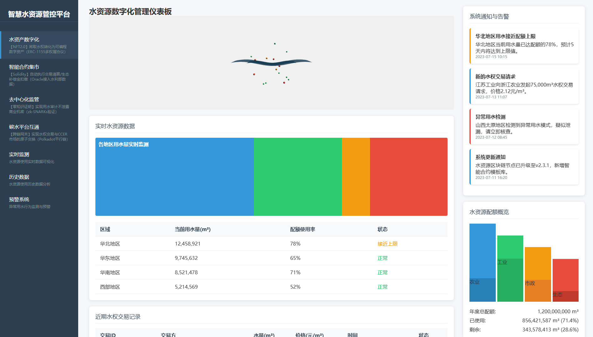Viewport: 593px width, 337px height.
Task: Open the 水资产数字化 sidebar menu item
Action: coord(39,45)
